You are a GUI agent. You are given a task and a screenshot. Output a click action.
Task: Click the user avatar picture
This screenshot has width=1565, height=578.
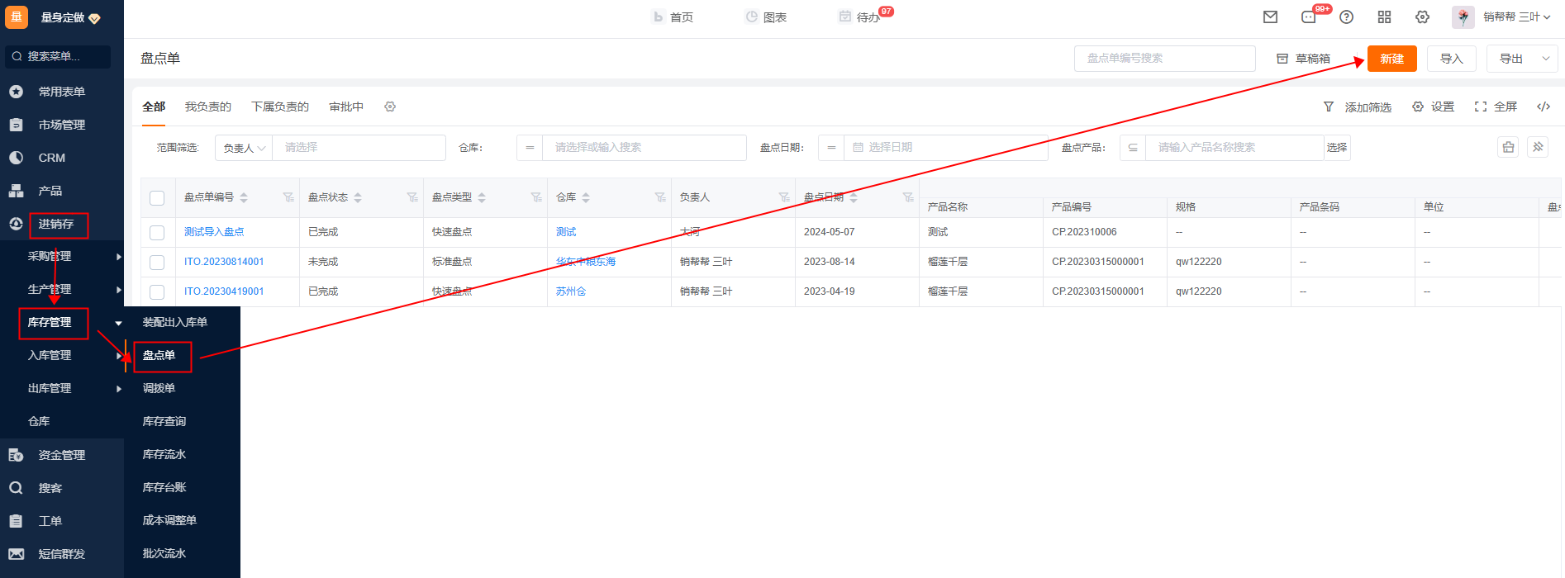click(1463, 17)
